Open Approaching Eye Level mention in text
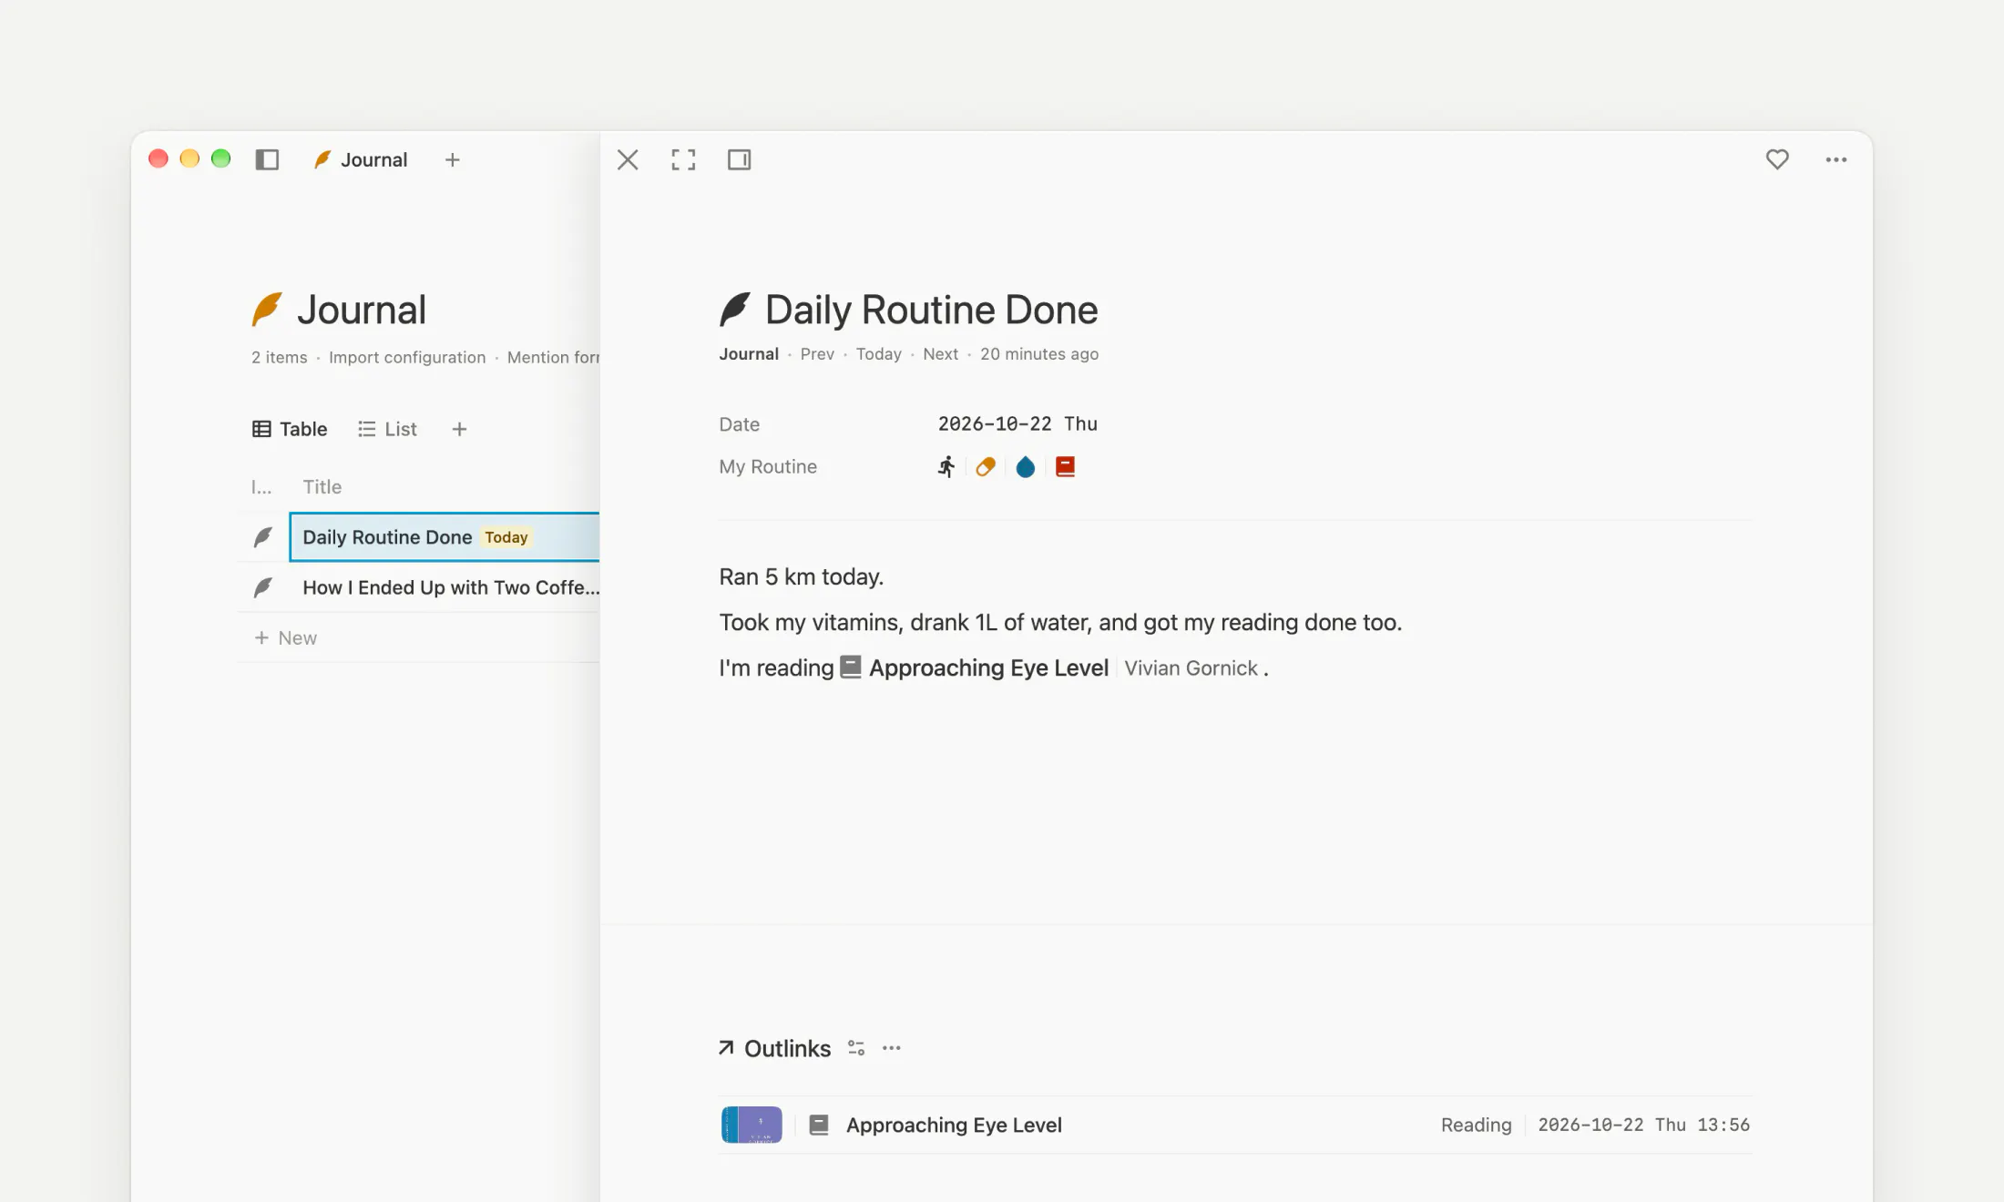The width and height of the screenshot is (2004, 1202). pyautogui.click(x=973, y=668)
